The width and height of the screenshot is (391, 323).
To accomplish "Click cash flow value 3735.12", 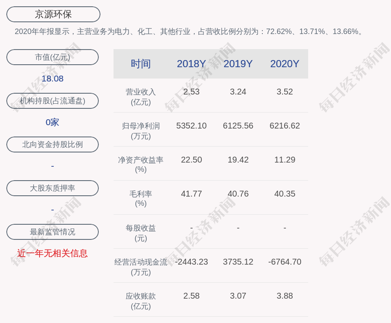I will tap(238, 262).
